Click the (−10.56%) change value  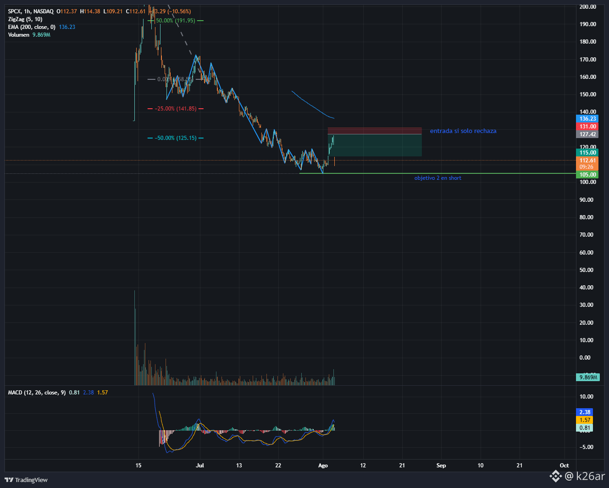[x=179, y=11]
